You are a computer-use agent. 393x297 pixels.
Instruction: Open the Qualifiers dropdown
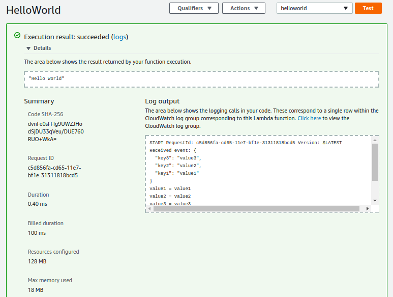194,8
